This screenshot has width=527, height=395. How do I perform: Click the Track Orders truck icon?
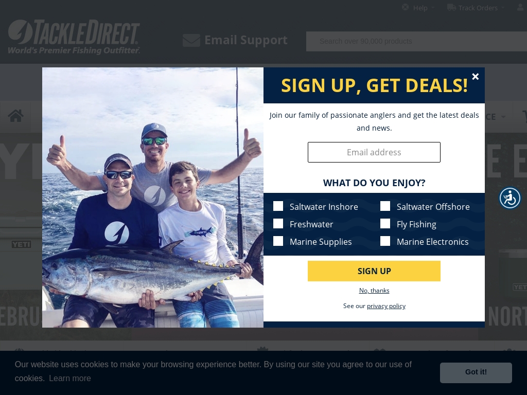pyautogui.click(x=451, y=7)
